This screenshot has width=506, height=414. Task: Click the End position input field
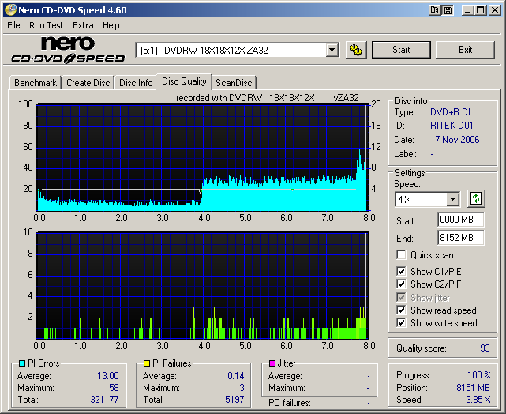point(460,237)
